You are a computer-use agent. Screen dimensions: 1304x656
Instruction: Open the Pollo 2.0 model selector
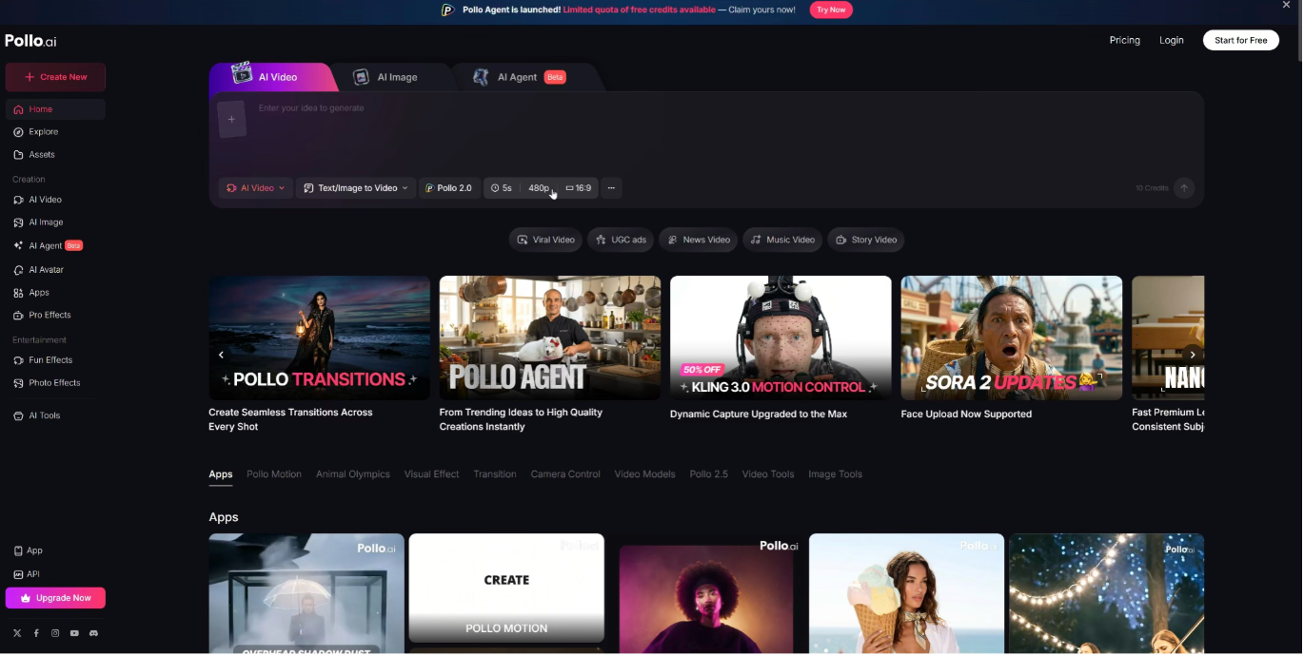(448, 188)
